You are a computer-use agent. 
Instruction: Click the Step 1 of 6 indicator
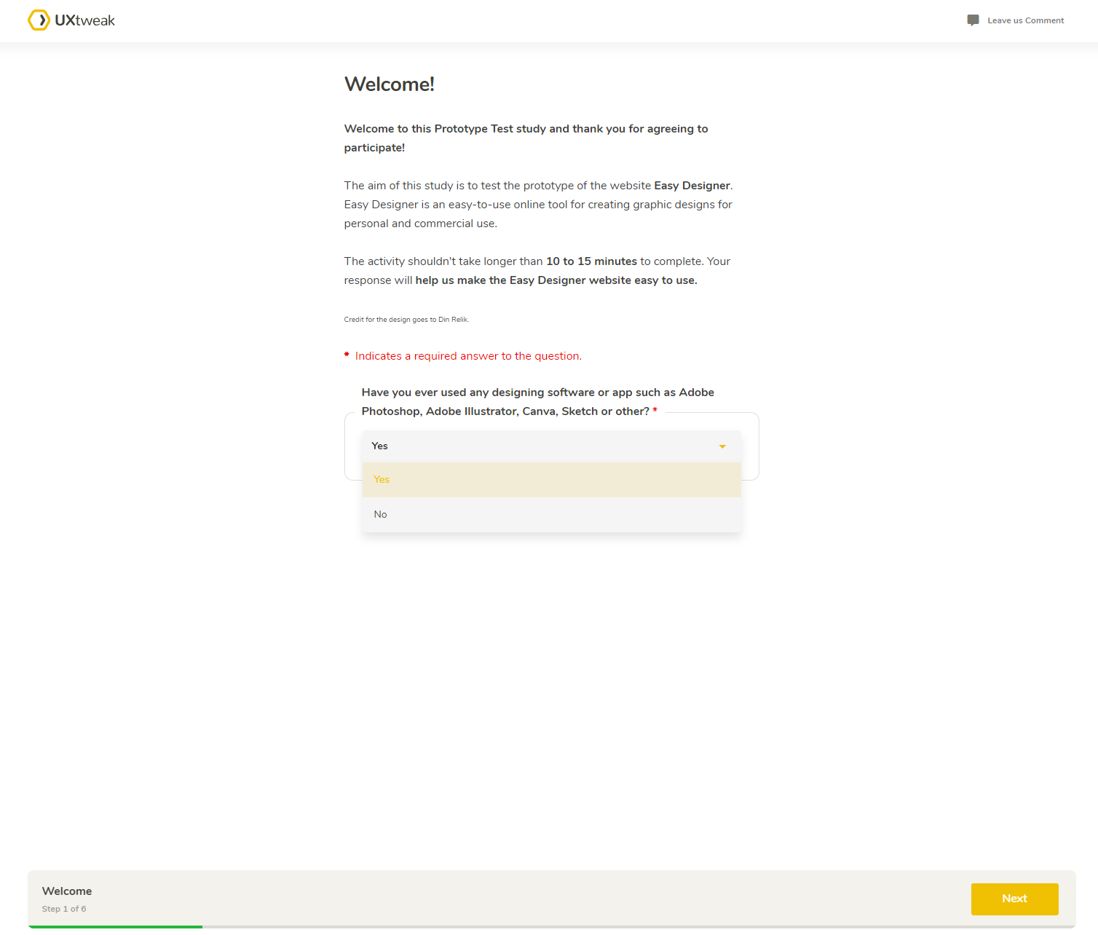[64, 909]
